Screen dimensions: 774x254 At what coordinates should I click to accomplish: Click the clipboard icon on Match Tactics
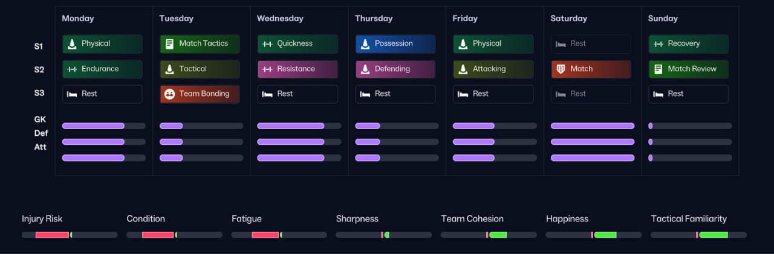169,43
